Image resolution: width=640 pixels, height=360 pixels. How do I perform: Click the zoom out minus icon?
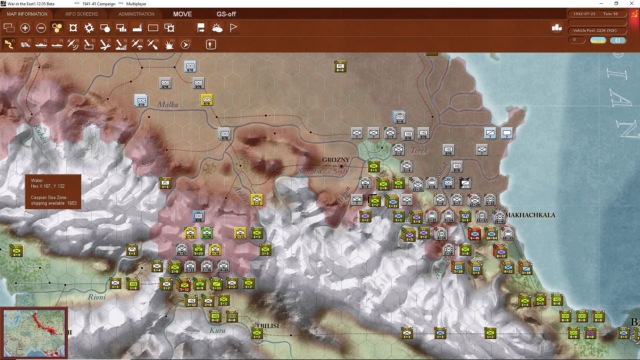[x=41, y=28]
